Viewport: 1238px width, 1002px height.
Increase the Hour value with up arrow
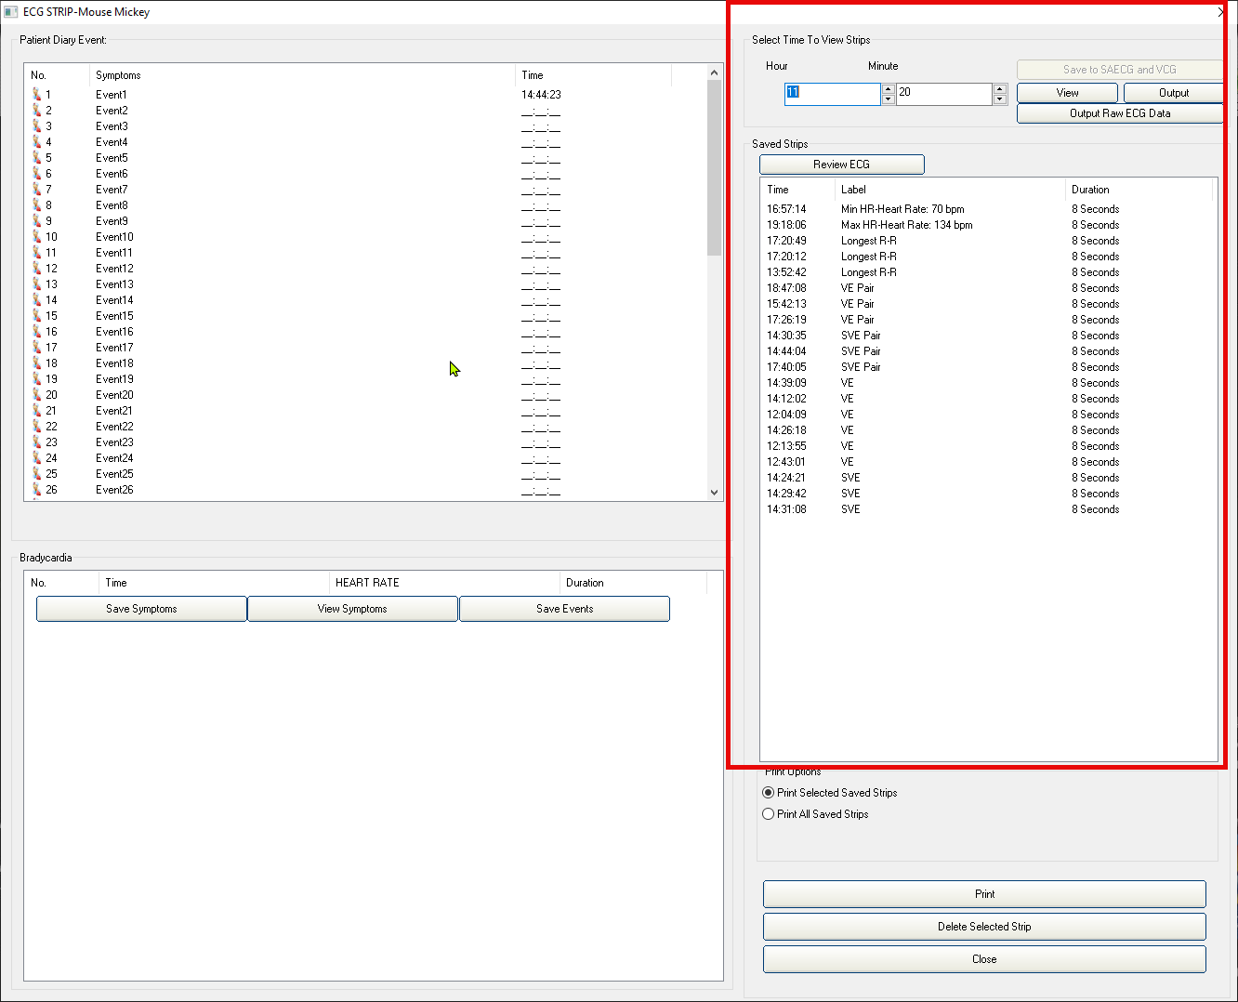[x=889, y=89]
